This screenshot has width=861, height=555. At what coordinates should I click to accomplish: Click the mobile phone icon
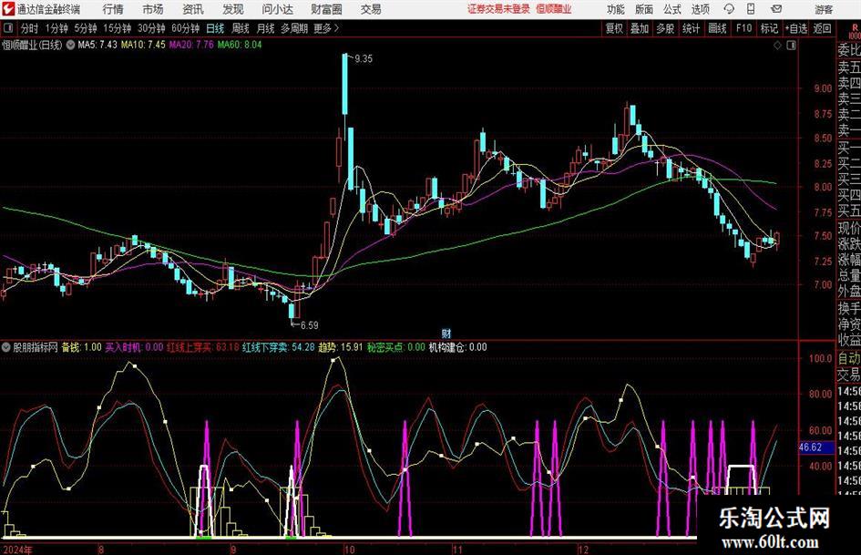[x=751, y=9]
